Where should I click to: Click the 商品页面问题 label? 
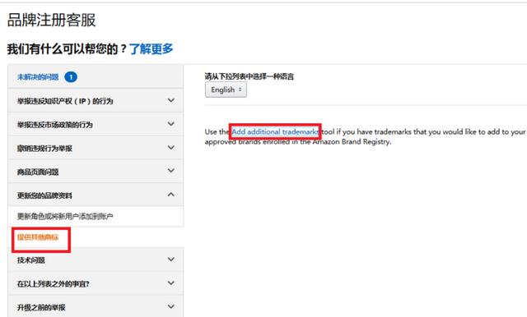pyautogui.click(x=38, y=172)
